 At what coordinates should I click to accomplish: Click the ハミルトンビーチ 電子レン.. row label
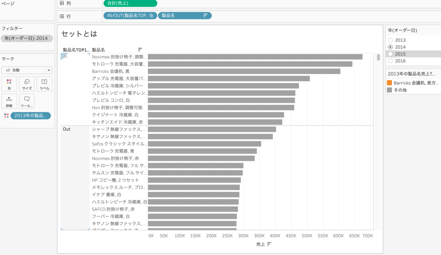pyautogui.click(x=119, y=93)
